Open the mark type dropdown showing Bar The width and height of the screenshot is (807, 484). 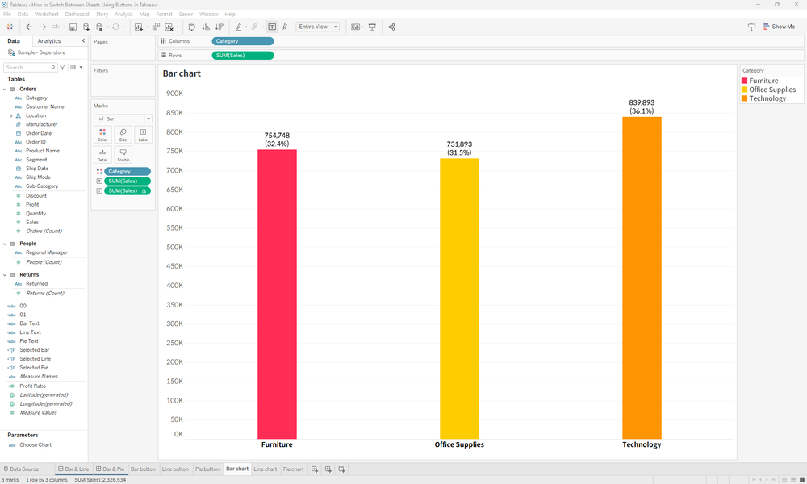coord(148,119)
